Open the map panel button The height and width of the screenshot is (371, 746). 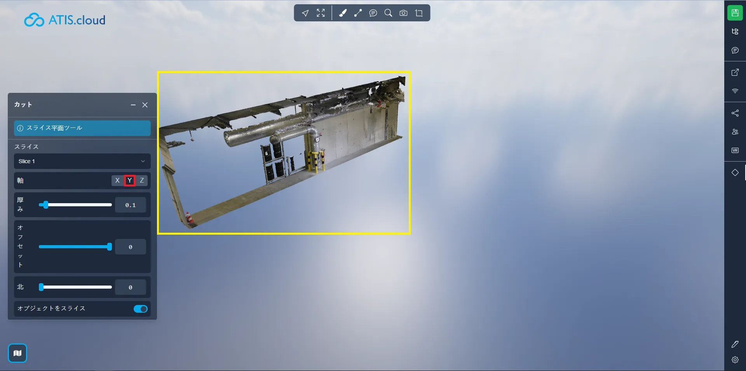[x=17, y=353]
